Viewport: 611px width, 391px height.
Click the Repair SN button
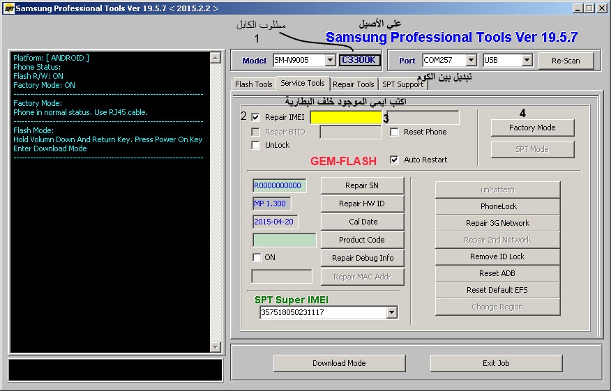pos(362,186)
